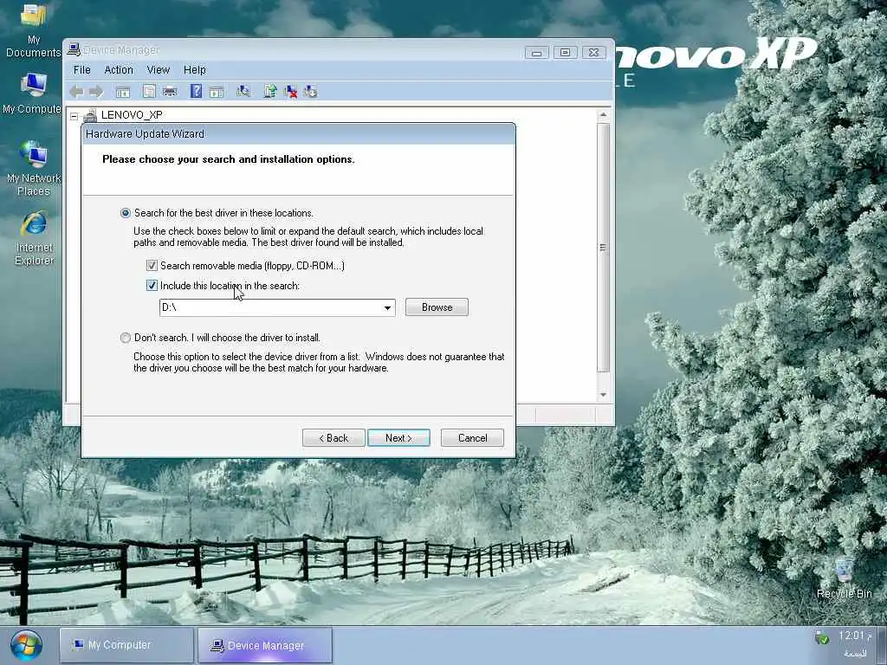The height and width of the screenshot is (665, 887).
Task: Select Don't search, I will choose option
Action: [125, 338]
